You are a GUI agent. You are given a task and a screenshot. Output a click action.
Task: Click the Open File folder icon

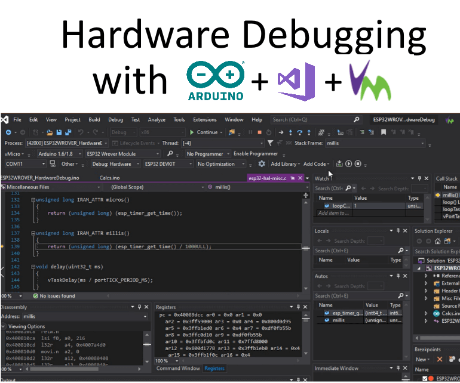pyautogui.click(x=50, y=132)
